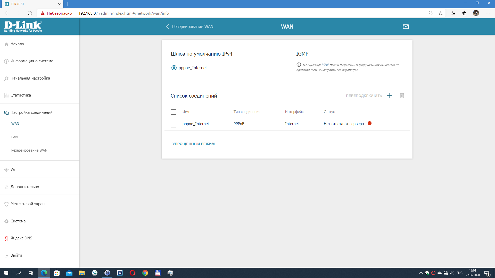Select pppoe_Internet default gateway radio

(174, 68)
